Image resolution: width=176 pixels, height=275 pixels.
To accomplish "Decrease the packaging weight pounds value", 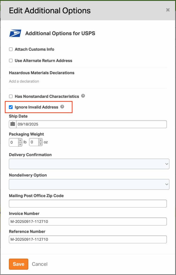I will (20, 144).
